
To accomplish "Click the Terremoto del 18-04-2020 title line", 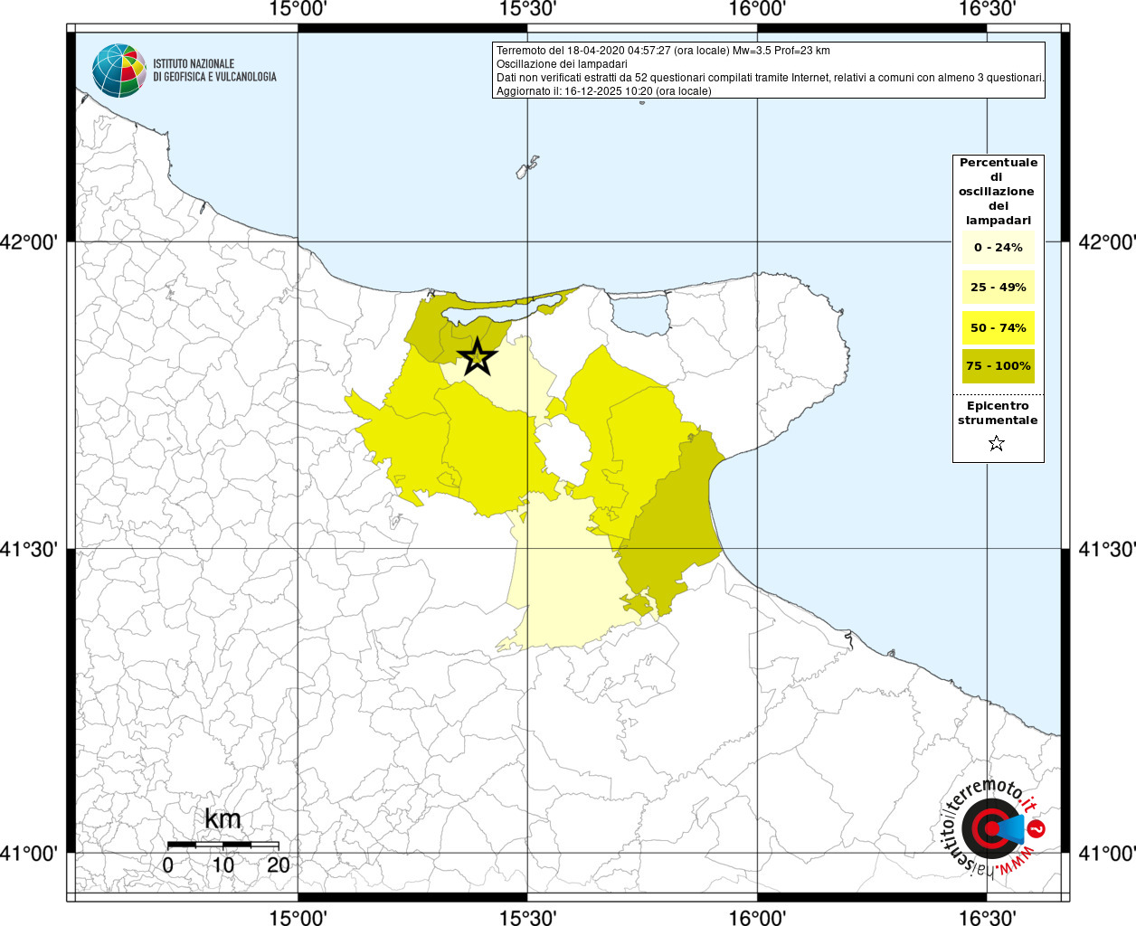I will [663, 51].
